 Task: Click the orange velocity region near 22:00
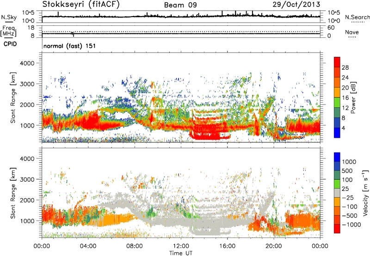pos(302,222)
